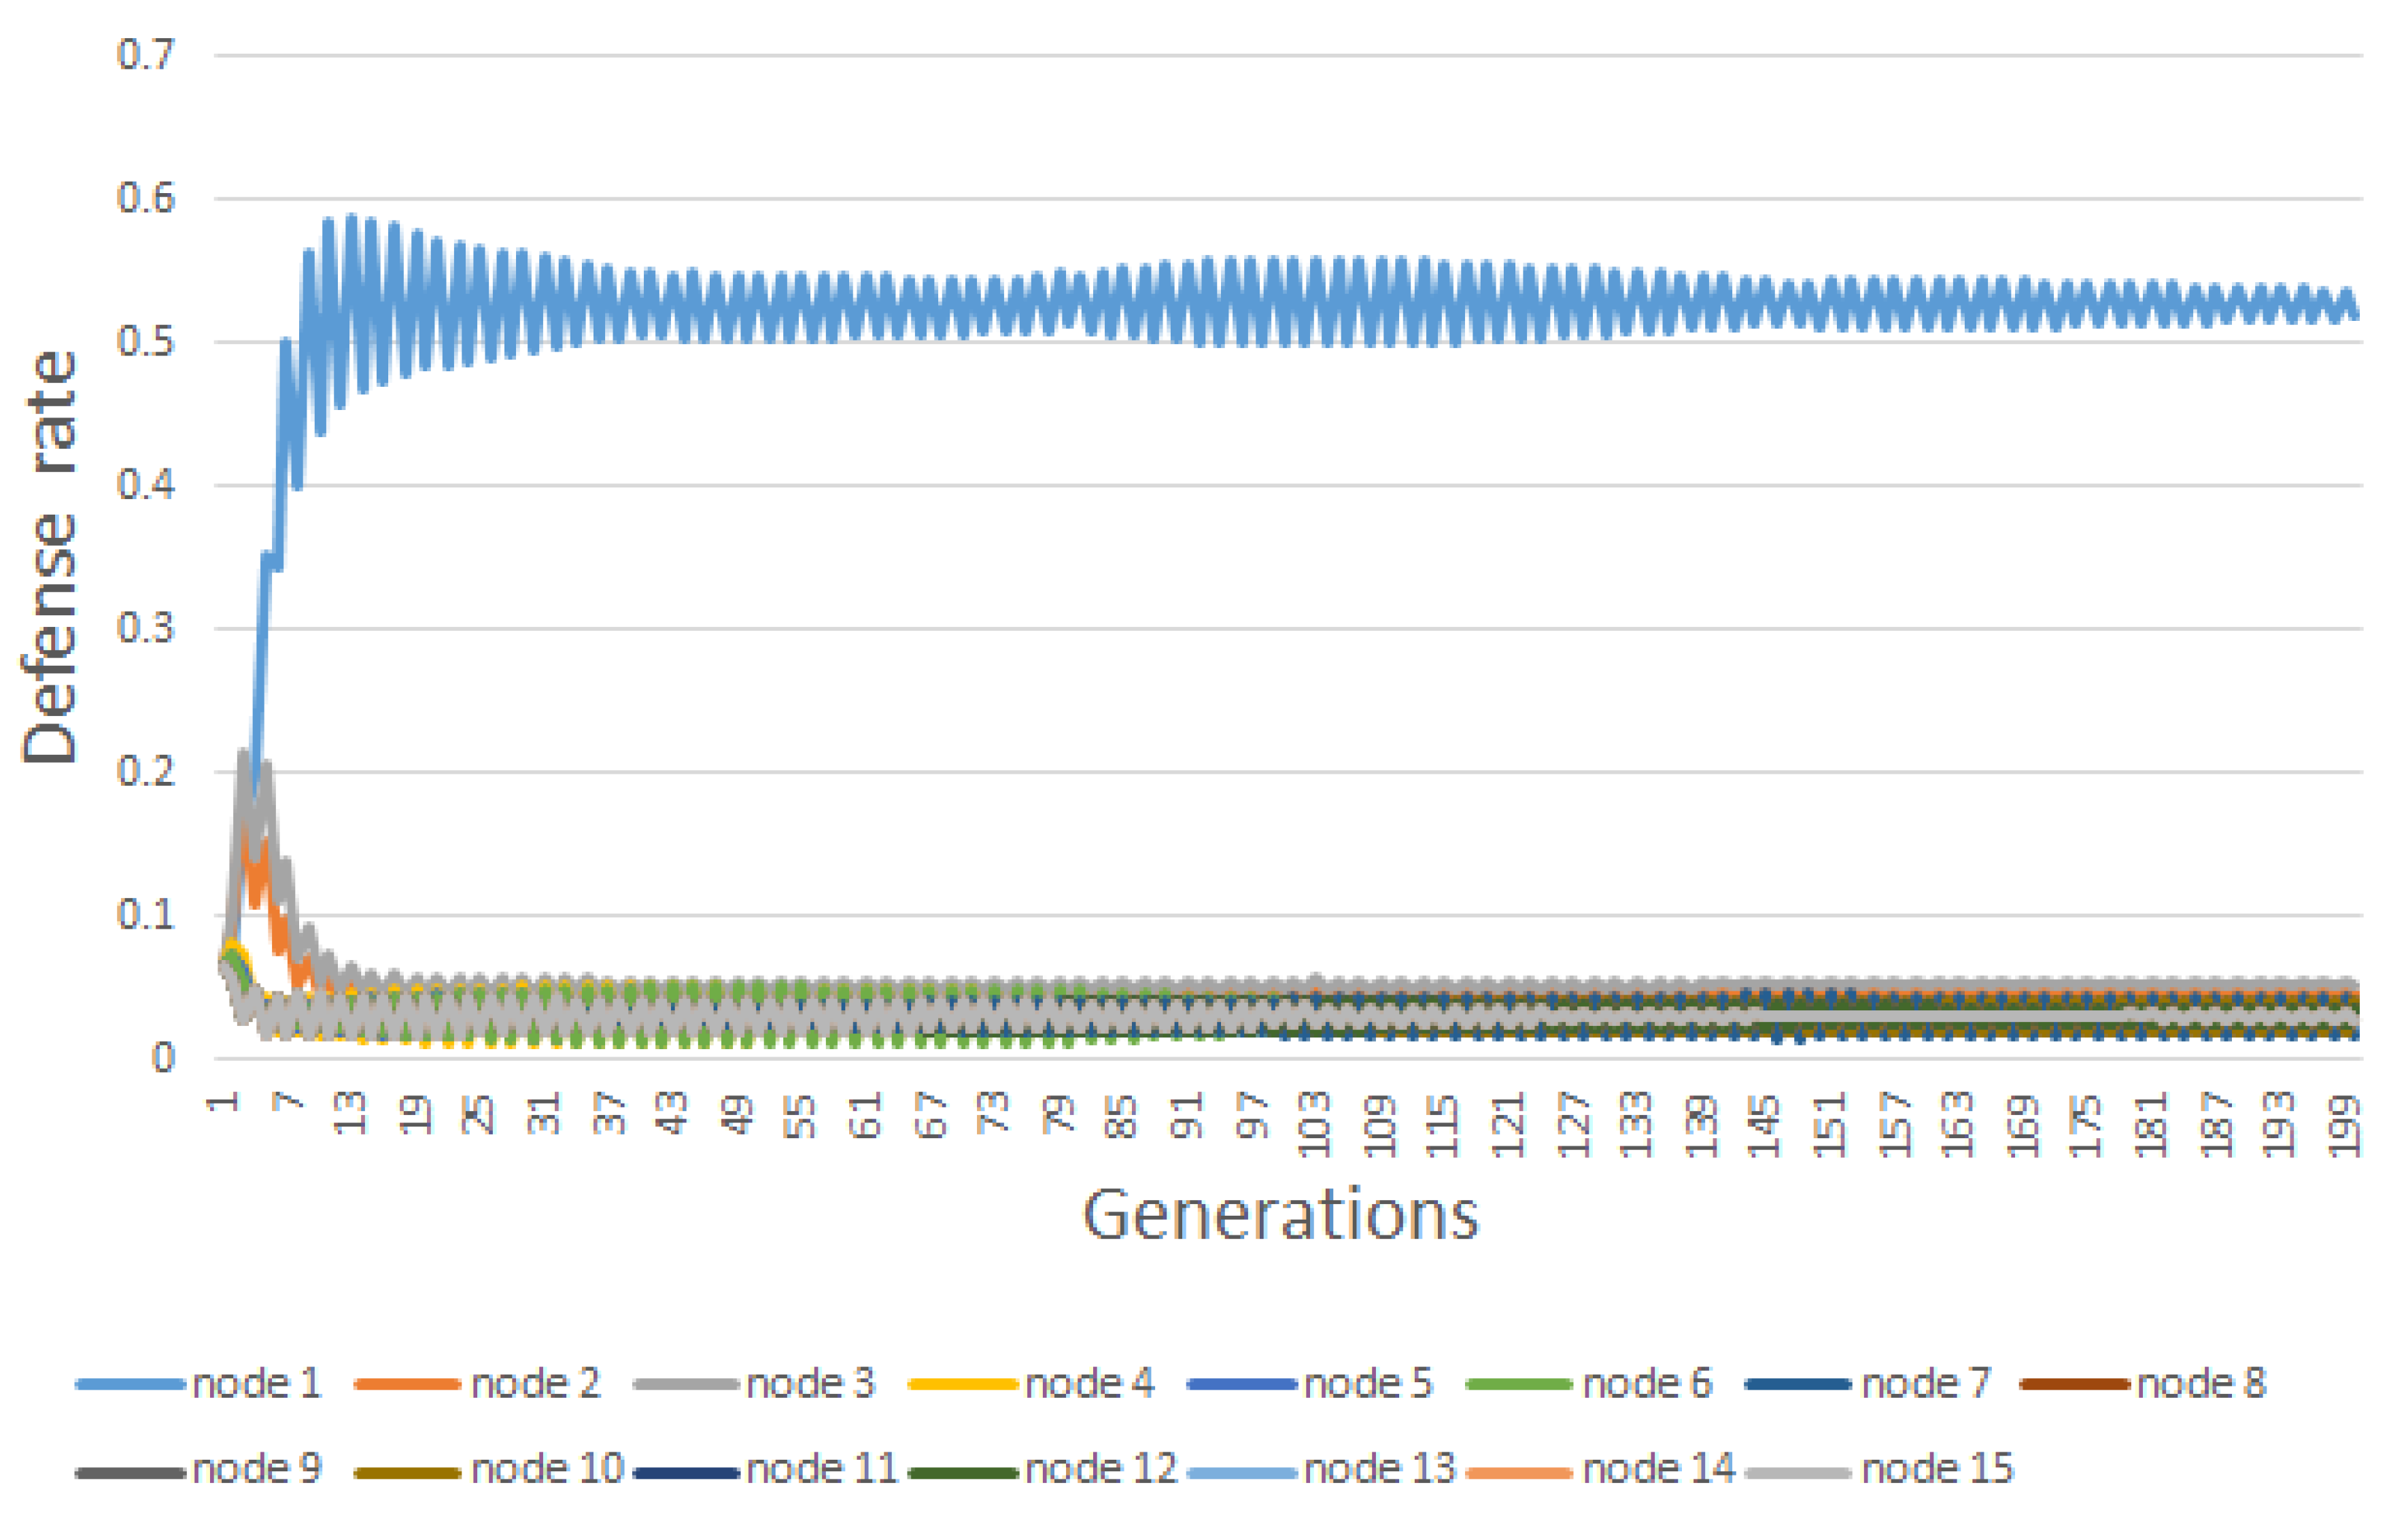Select the node 11 legend entry
Screen dimensions: 2408x1523
coord(822,1469)
